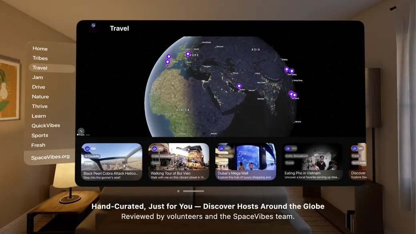Click the Dubai map pin on the globe
Image resolution: width=416 pixels, height=234 pixels.
coord(239,86)
